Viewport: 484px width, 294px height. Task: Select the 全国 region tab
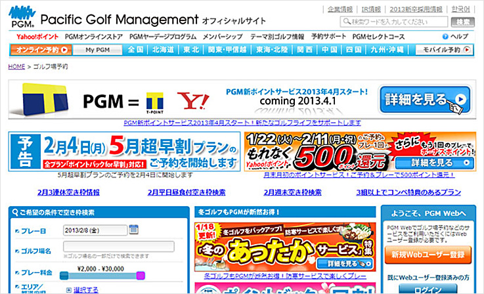135,50
